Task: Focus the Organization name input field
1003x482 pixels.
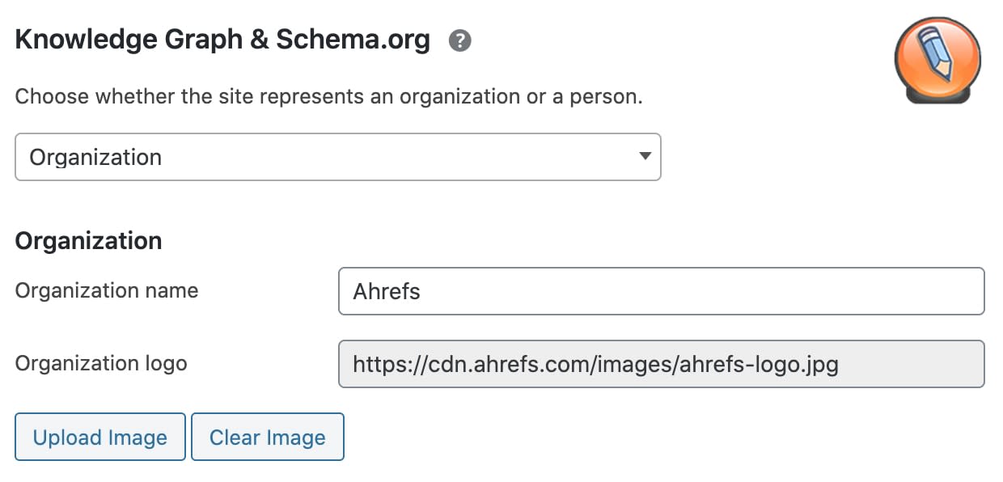Action: (661, 291)
